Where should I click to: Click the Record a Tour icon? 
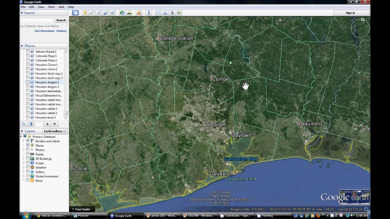tap(113, 13)
